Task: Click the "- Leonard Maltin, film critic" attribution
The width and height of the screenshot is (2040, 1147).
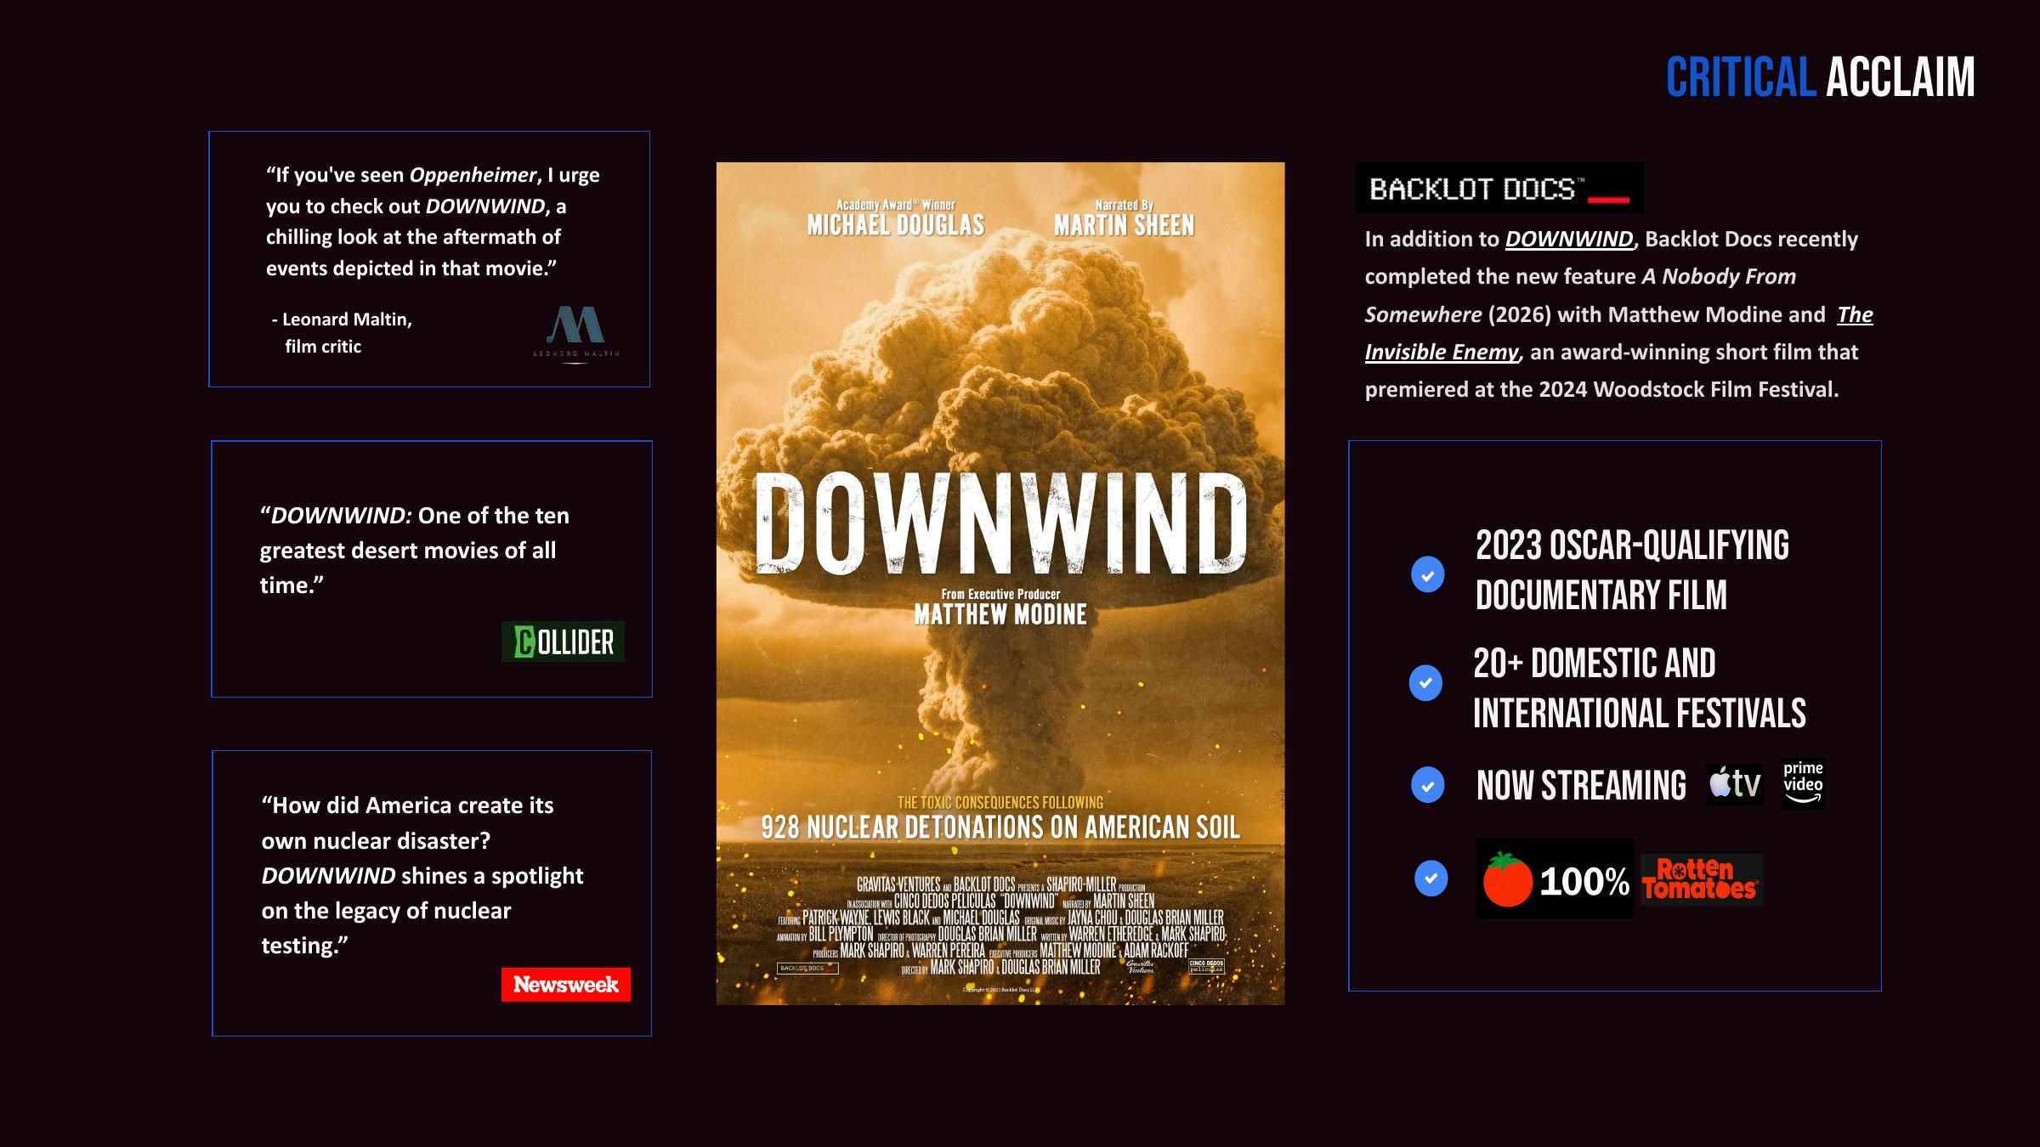Action: 342,332
